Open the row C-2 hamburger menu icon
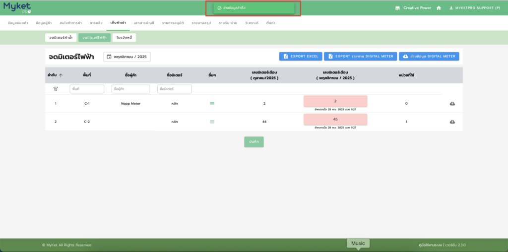This screenshot has width=508, height=252. (x=212, y=122)
